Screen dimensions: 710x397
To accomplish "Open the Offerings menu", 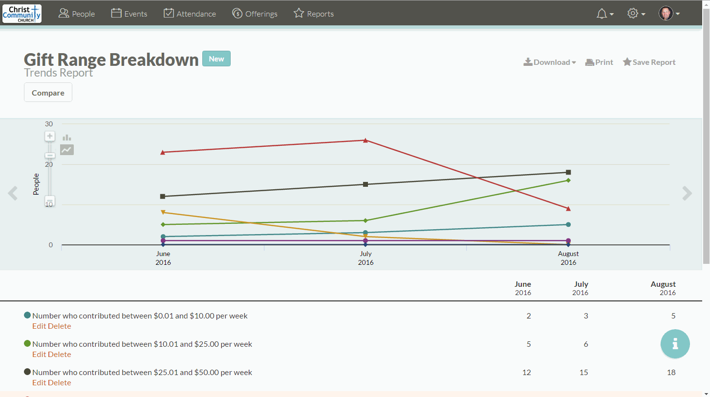I will [x=255, y=14].
